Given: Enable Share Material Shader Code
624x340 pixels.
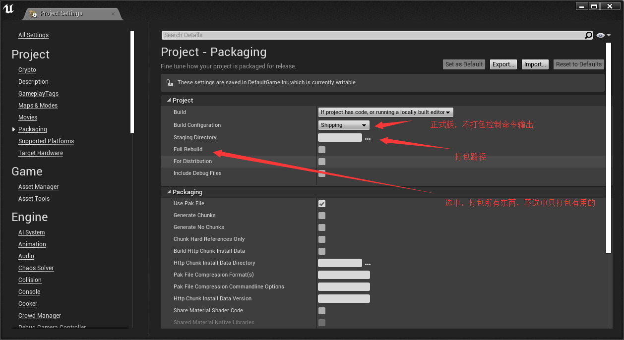Looking at the screenshot, I should 321,311.
